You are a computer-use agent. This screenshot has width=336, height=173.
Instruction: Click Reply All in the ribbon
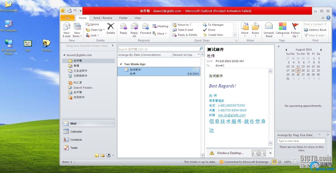coord(134,30)
